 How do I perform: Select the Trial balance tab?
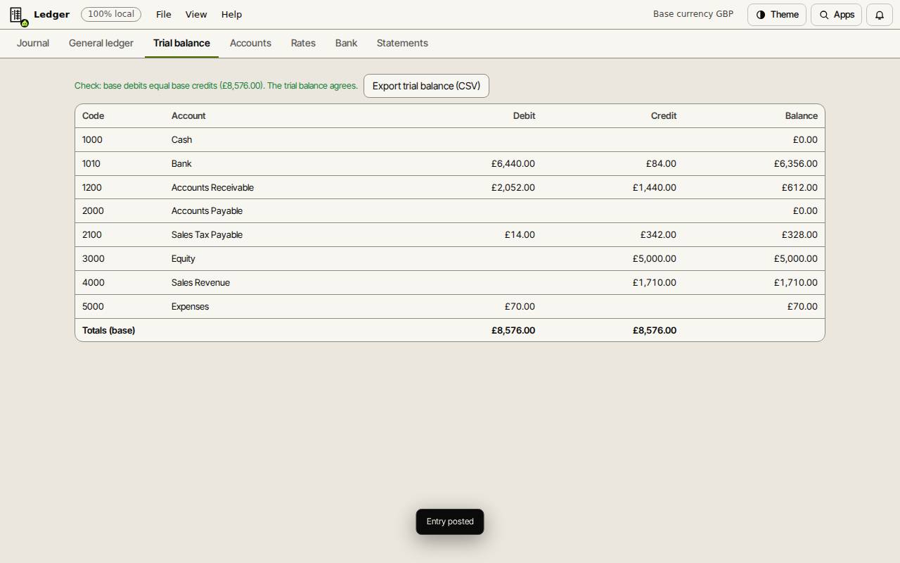click(181, 43)
